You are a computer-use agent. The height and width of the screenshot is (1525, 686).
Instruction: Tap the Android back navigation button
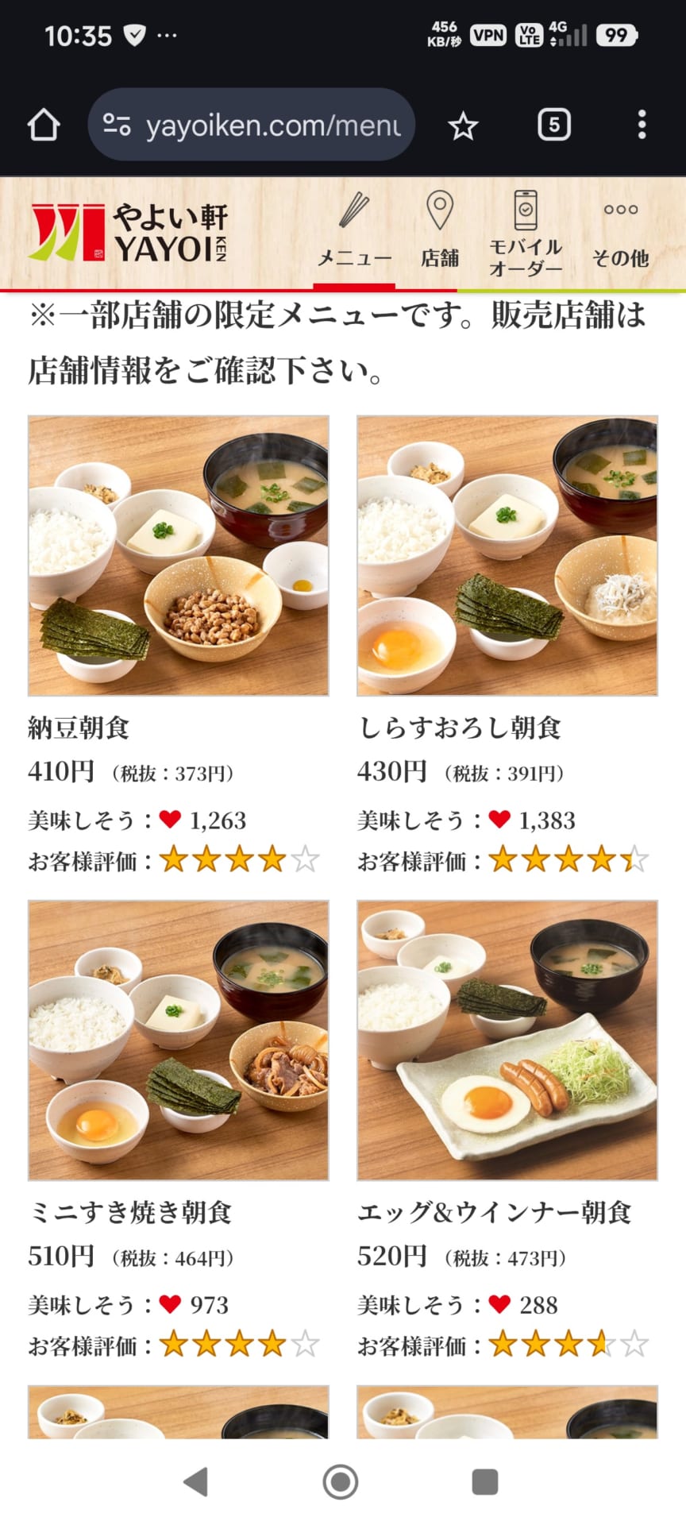(x=196, y=1481)
